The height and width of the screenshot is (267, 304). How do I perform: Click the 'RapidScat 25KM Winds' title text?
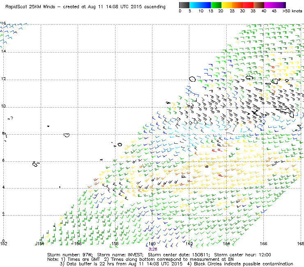pyautogui.click(x=30, y=7)
